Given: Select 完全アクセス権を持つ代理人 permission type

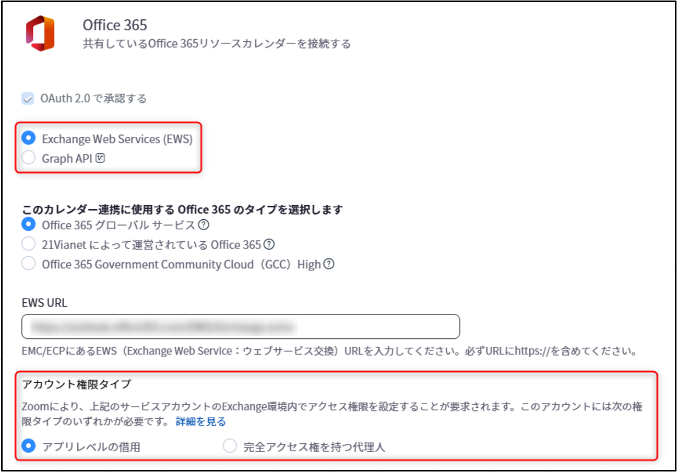Looking at the screenshot, I should (230, 446).
